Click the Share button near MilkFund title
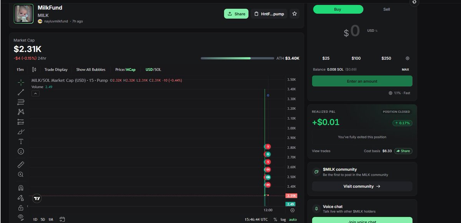Viewport: 461px width, 223px height. pyautogui.click(x=236, y=14)
